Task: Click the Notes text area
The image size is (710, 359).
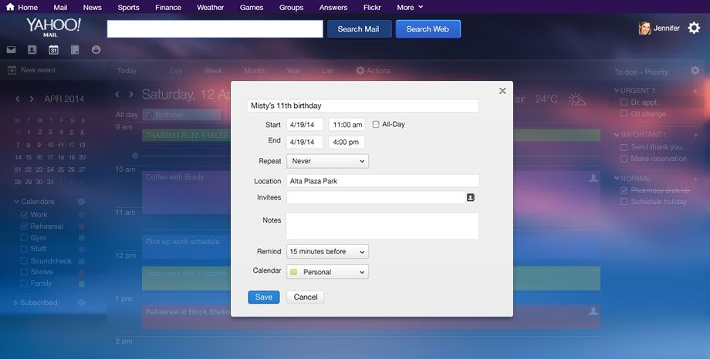Action: [382, 226]
